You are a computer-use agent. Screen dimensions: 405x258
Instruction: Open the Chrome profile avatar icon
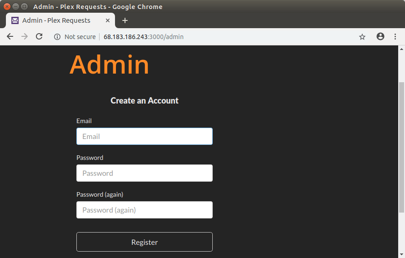[x=380, y=37]
